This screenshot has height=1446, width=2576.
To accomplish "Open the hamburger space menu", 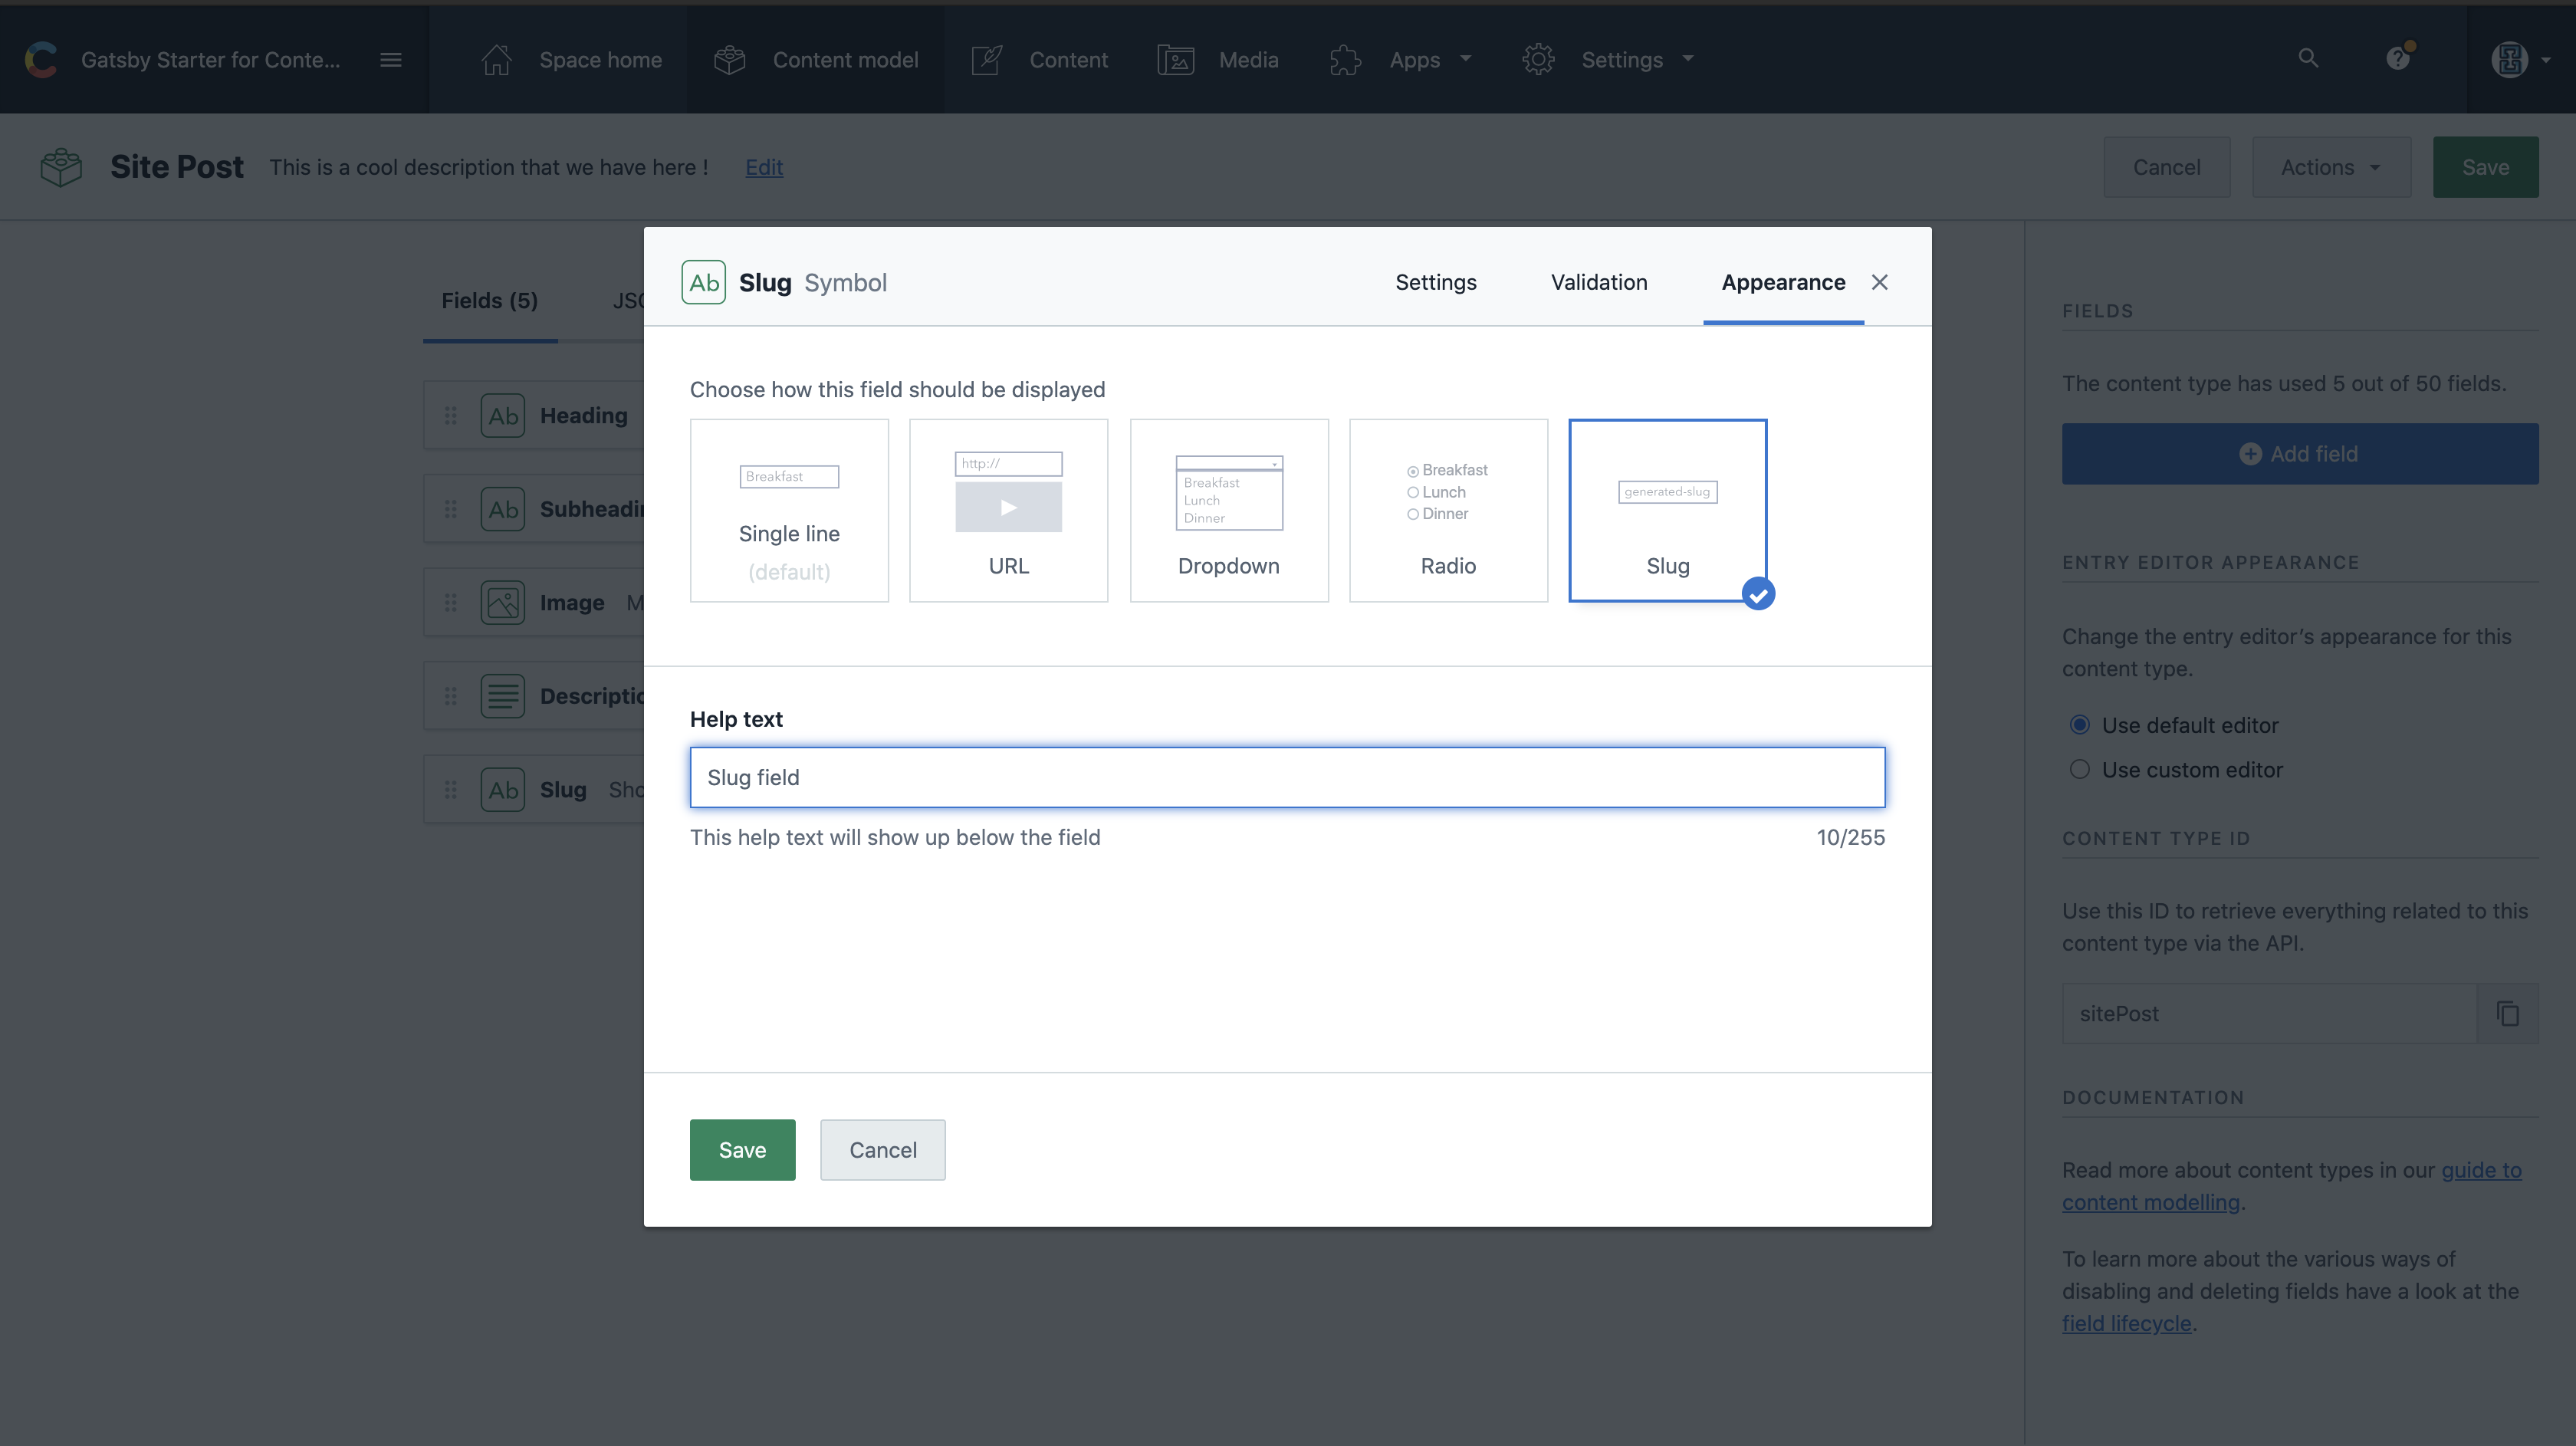I will (391, 60).
